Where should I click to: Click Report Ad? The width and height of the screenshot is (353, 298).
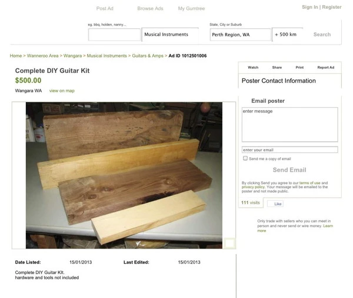click(325, 67)
